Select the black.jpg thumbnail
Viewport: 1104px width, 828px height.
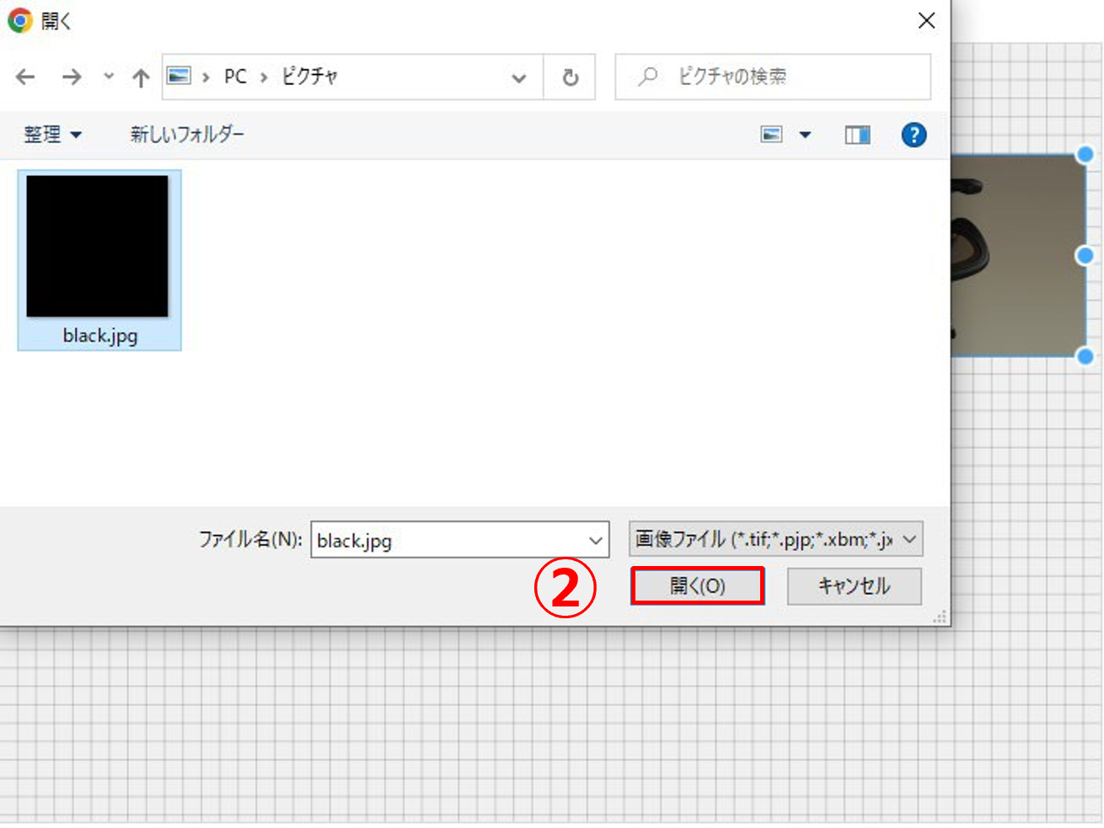[x=98, y=246]
